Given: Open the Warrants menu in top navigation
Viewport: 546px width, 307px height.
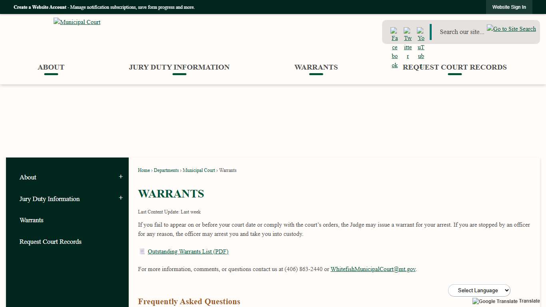Looking at the screenshot, I should [x=316, y=67].
